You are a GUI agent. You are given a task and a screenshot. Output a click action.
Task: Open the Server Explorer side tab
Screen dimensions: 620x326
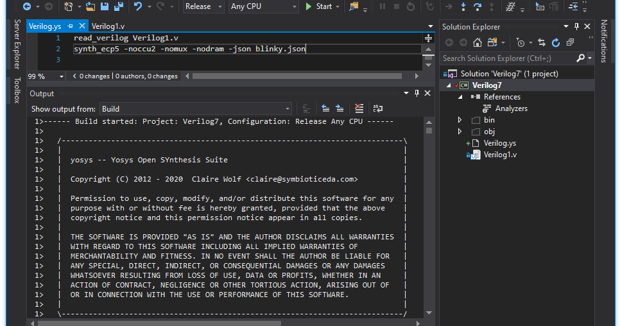tap(17, 44)
